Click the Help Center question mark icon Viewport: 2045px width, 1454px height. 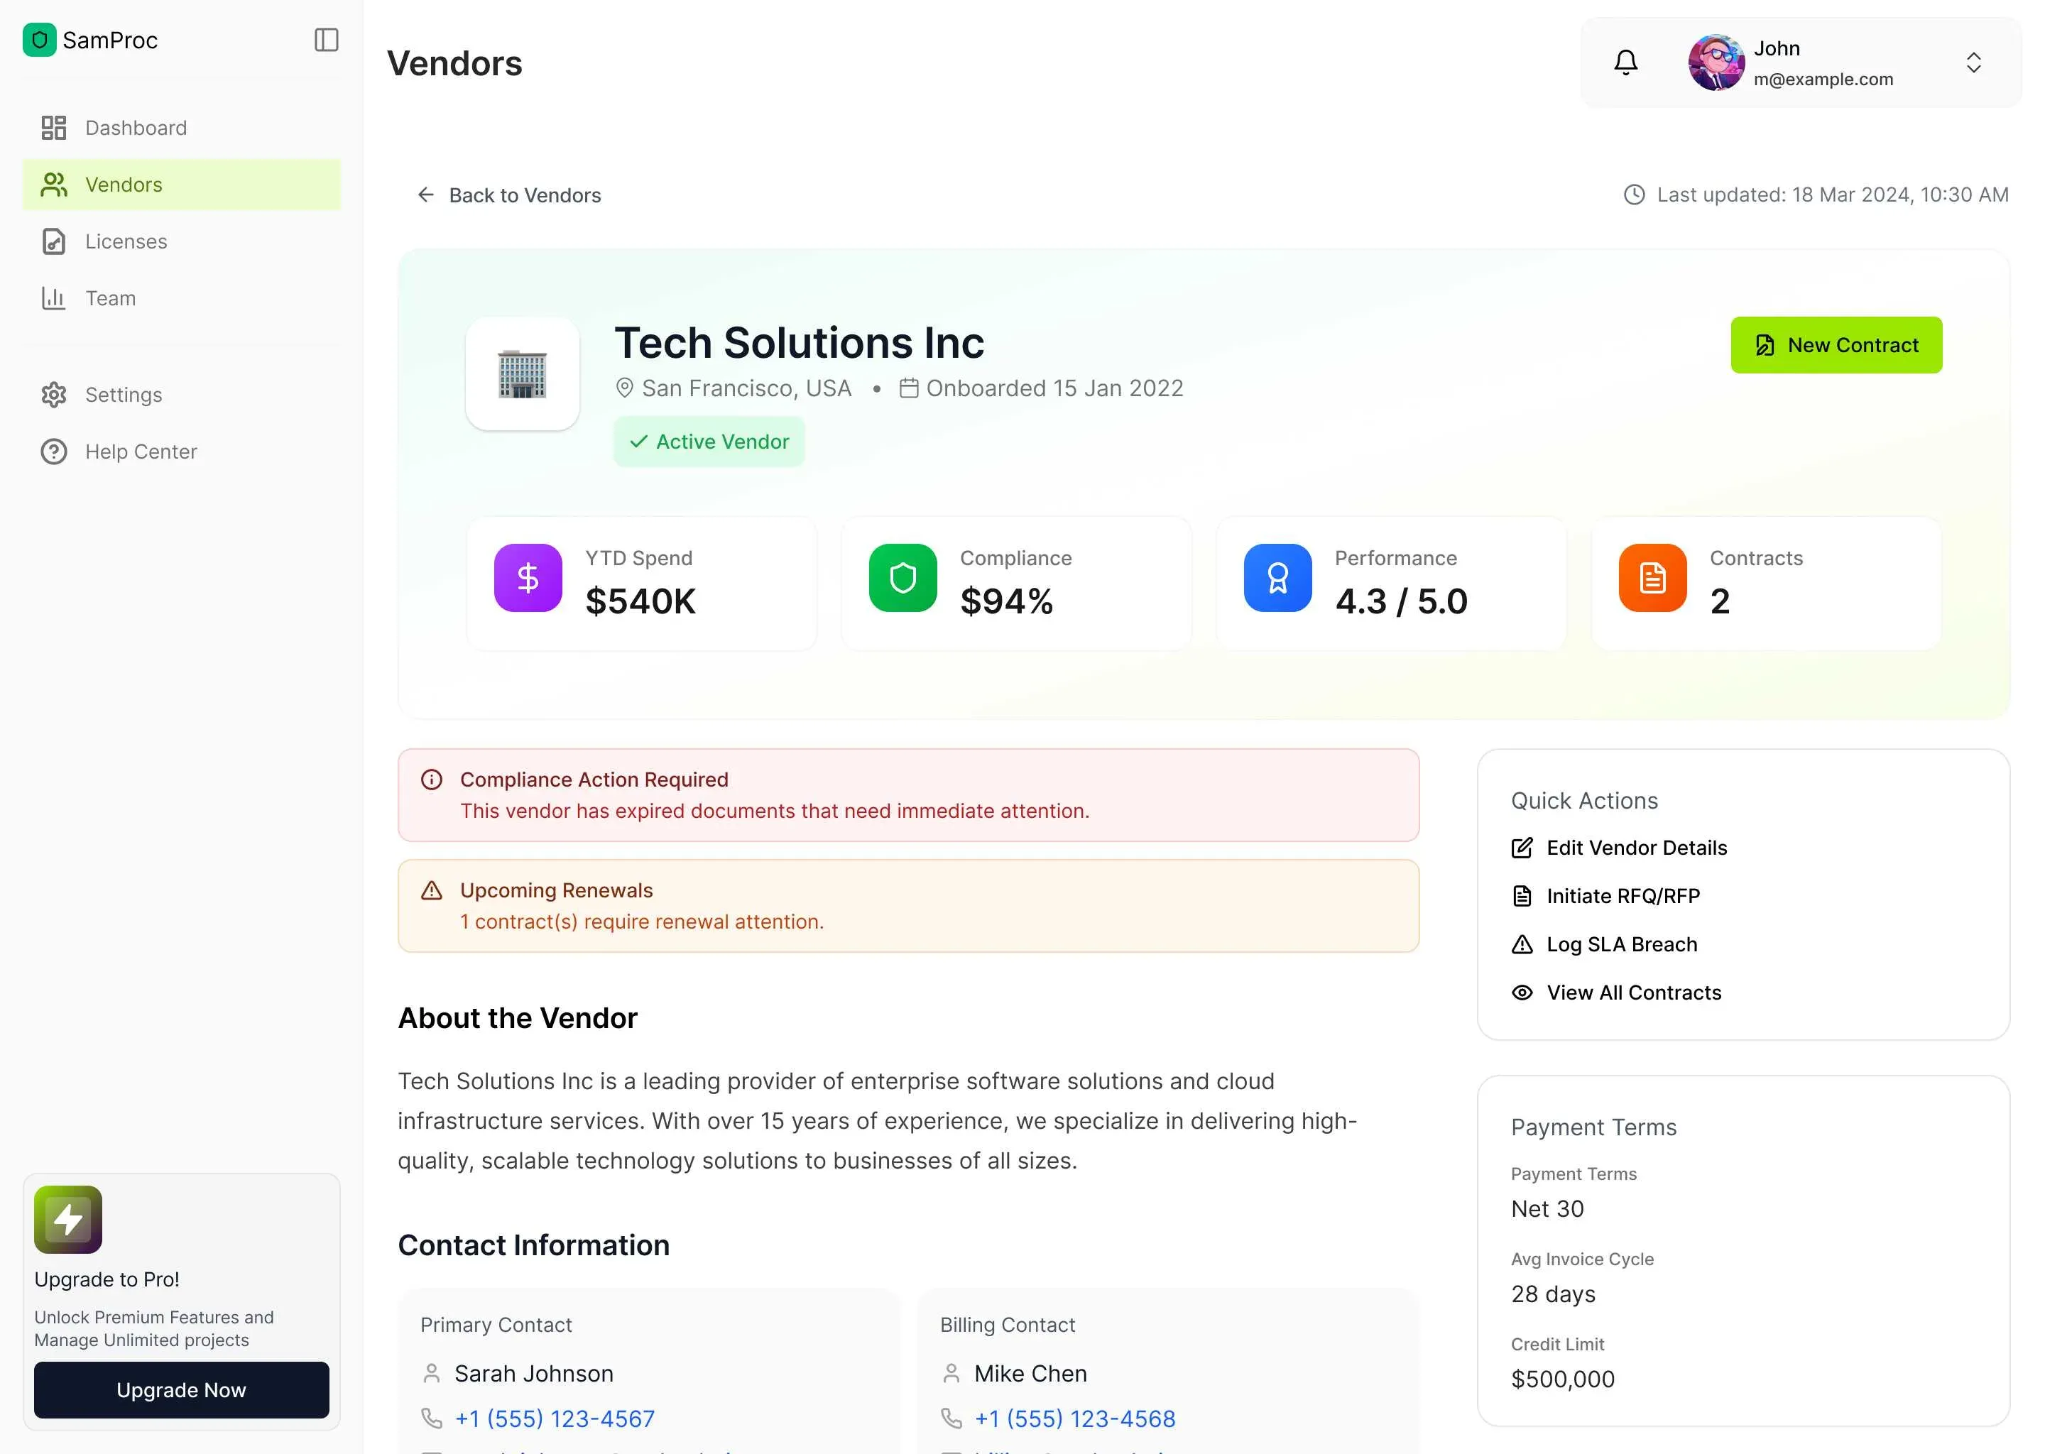point(54,452)
